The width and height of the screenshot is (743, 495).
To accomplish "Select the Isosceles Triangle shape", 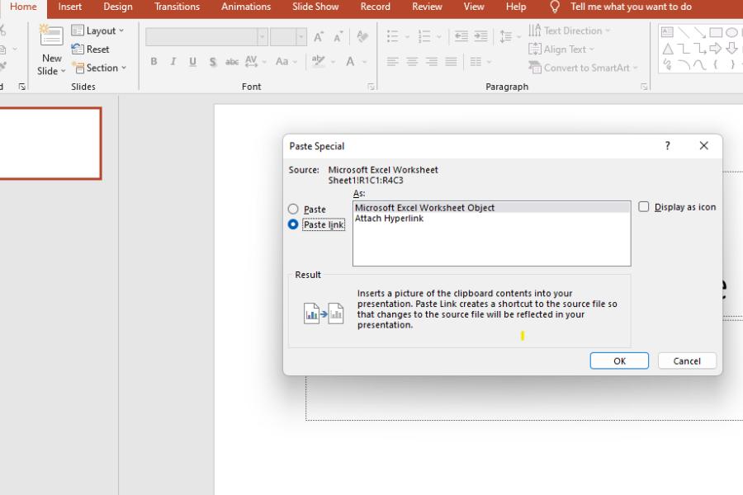I will click(x=668, y=49).
